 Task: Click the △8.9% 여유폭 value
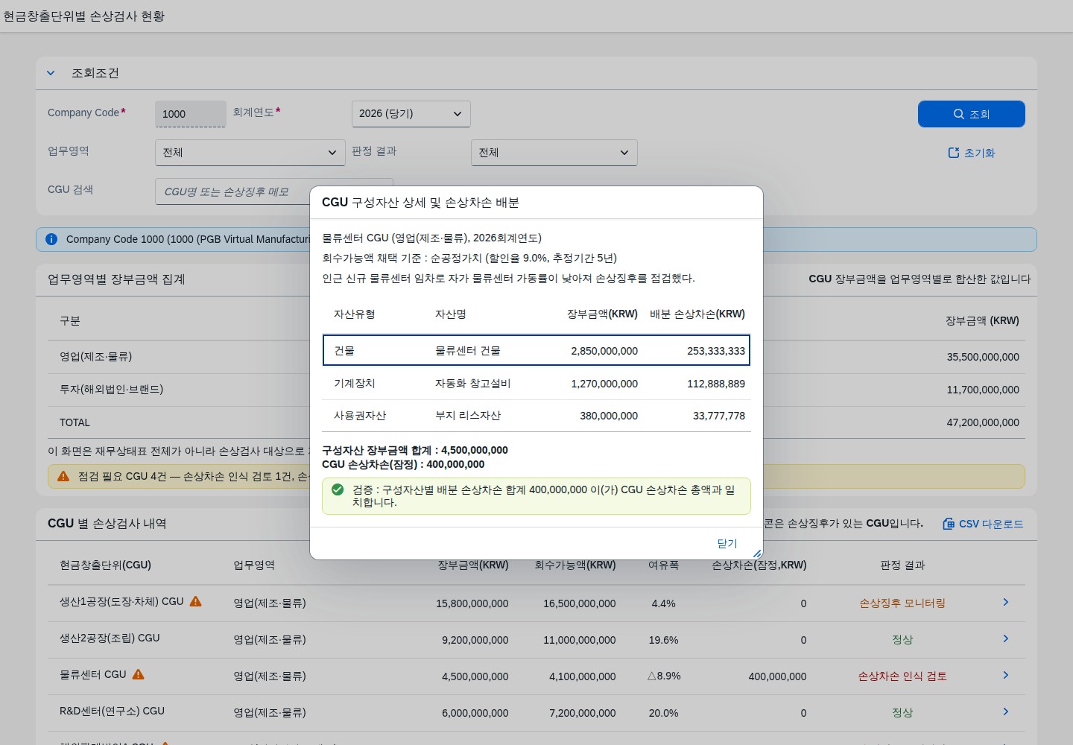[663, 676]
